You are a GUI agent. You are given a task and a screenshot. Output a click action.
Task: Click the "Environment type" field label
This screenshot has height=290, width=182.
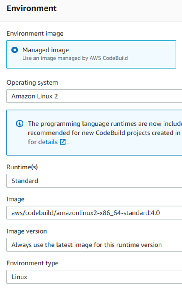tap(33, 263)
